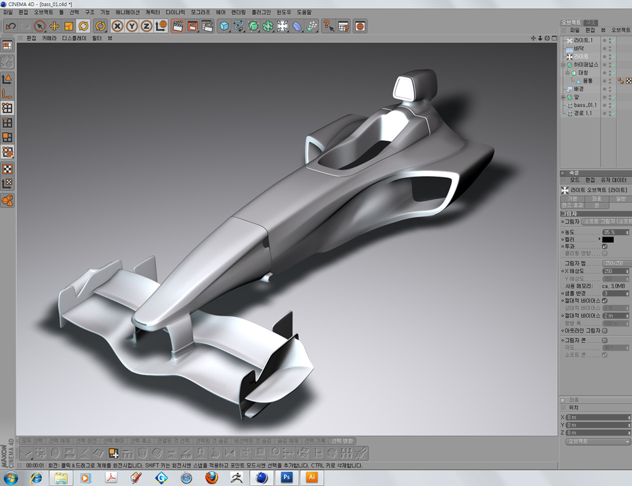Open the 유저 데이터 menu in the attributes panel
The height and width of the screenshot is (486, 632).
click(x=613, y=180)
